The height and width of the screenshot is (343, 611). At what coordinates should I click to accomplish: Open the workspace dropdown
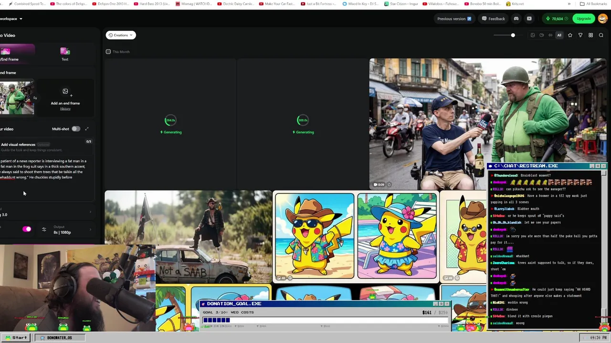[11, 19]
